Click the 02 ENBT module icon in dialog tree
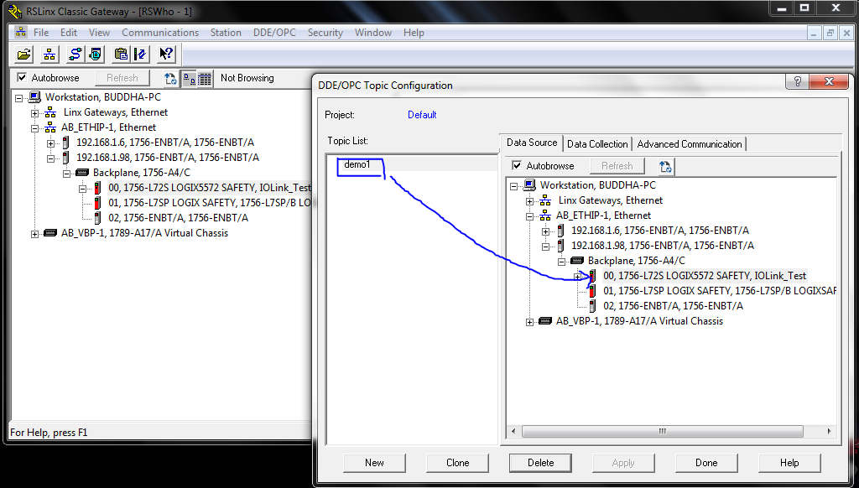 click(592, 305)
